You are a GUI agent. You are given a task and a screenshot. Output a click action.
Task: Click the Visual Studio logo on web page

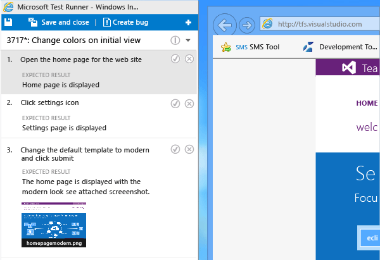click(349, 68)
